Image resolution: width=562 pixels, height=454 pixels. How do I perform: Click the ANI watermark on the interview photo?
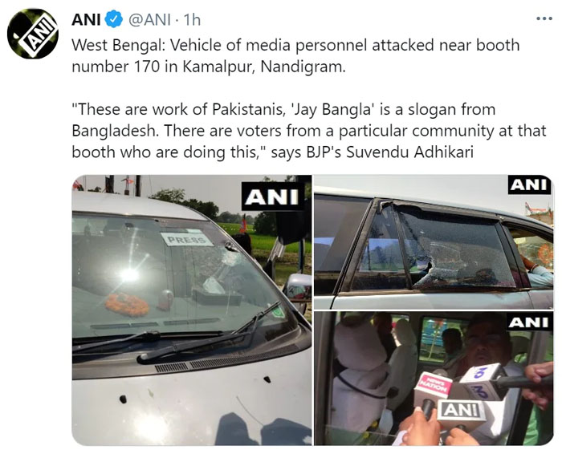[528, 322]
